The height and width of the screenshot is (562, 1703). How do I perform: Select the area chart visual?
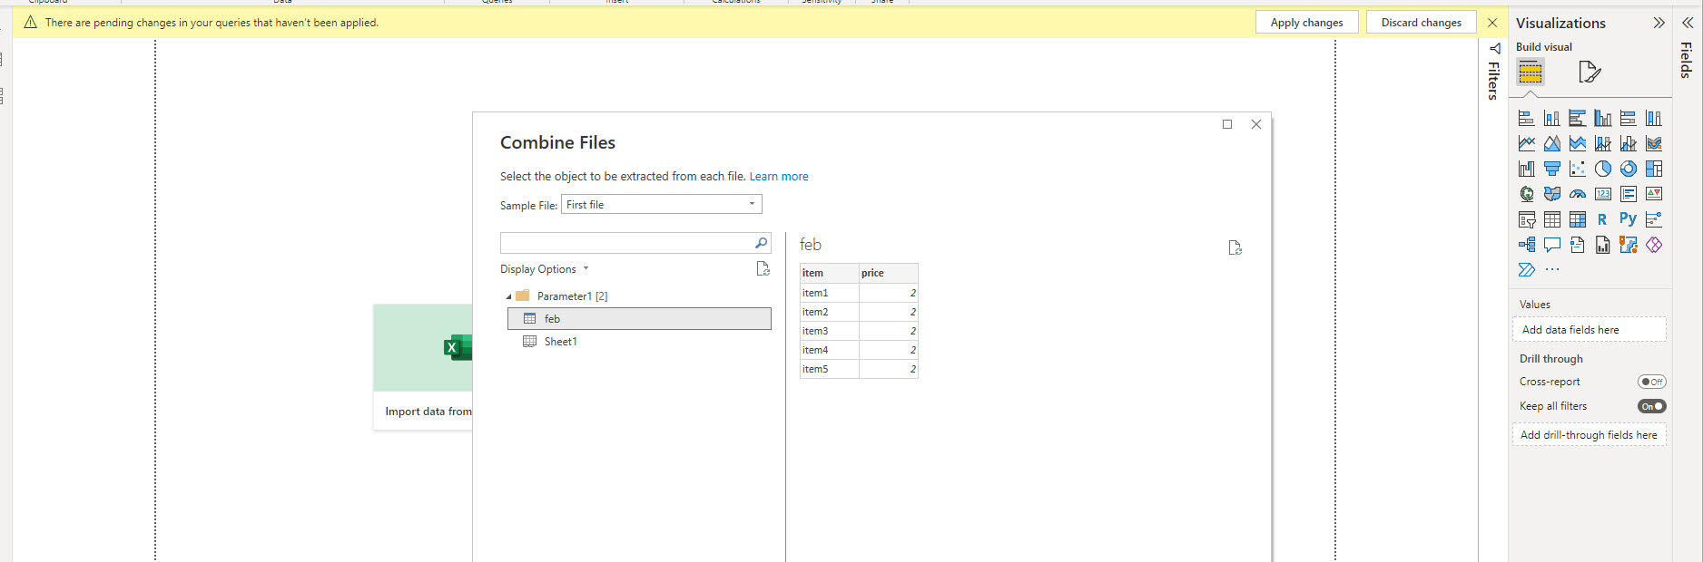1552,143
